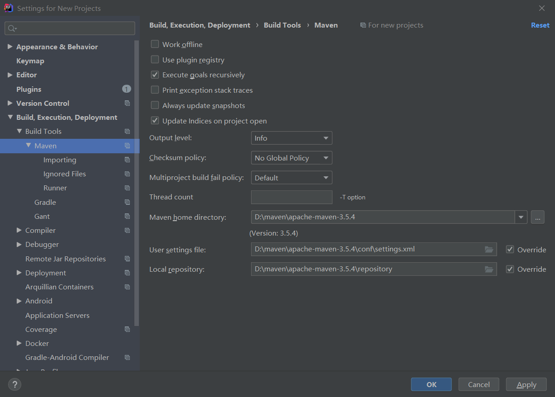Click the Reset link
This screenshot has width=555, height=397.
tap(540, 25)
